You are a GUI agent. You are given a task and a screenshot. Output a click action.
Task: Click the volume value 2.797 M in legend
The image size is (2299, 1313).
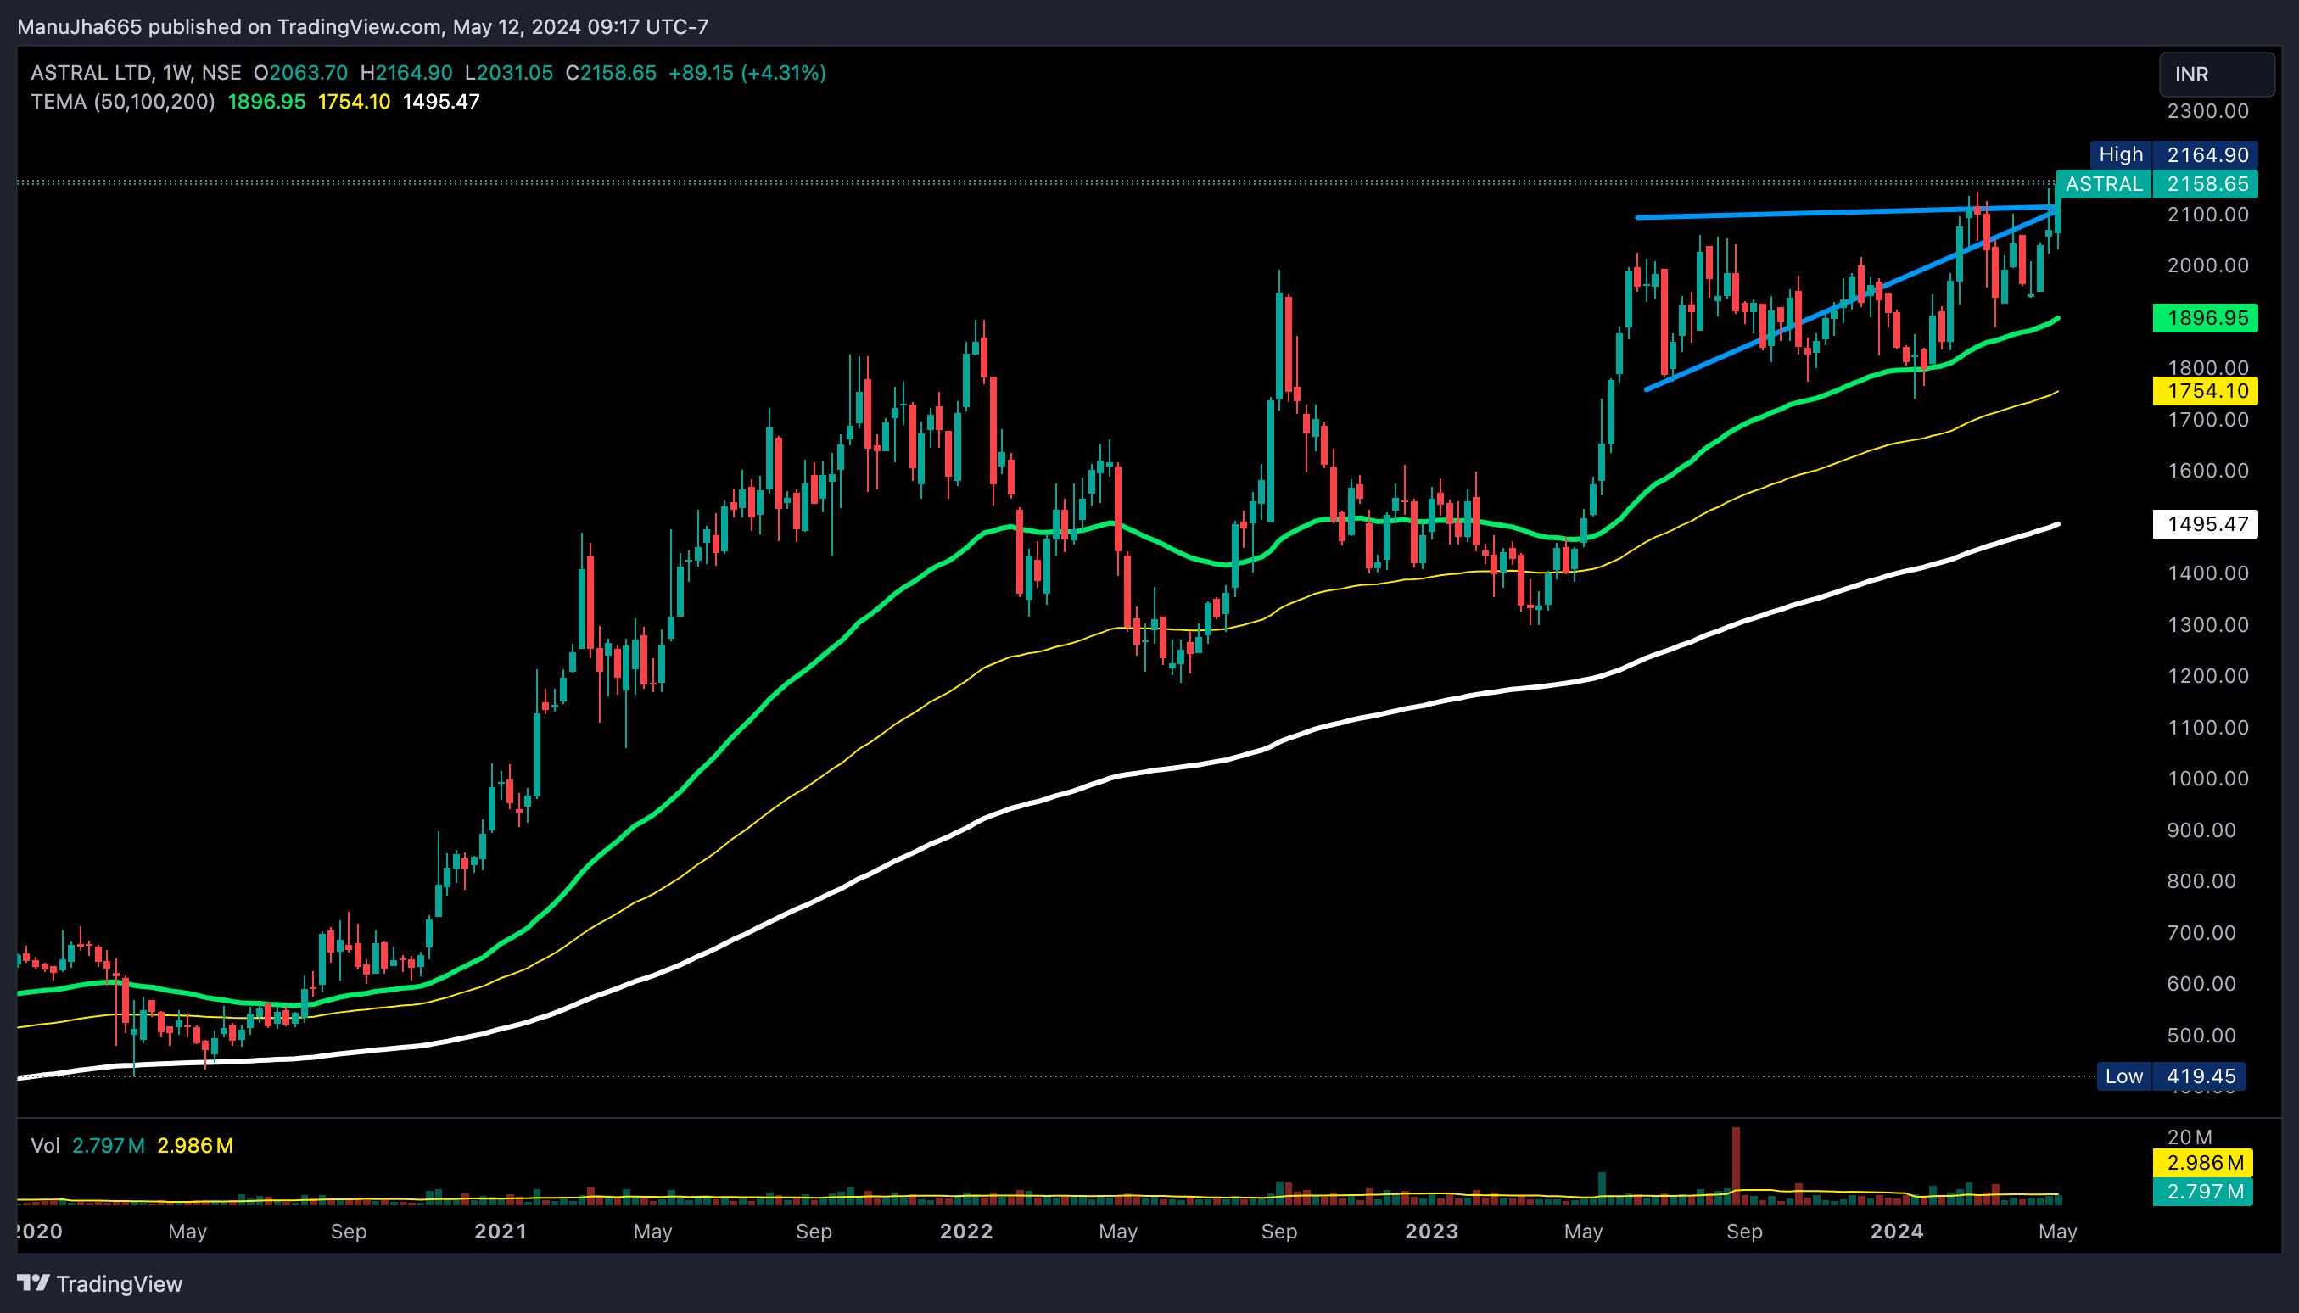(109, 1145)
